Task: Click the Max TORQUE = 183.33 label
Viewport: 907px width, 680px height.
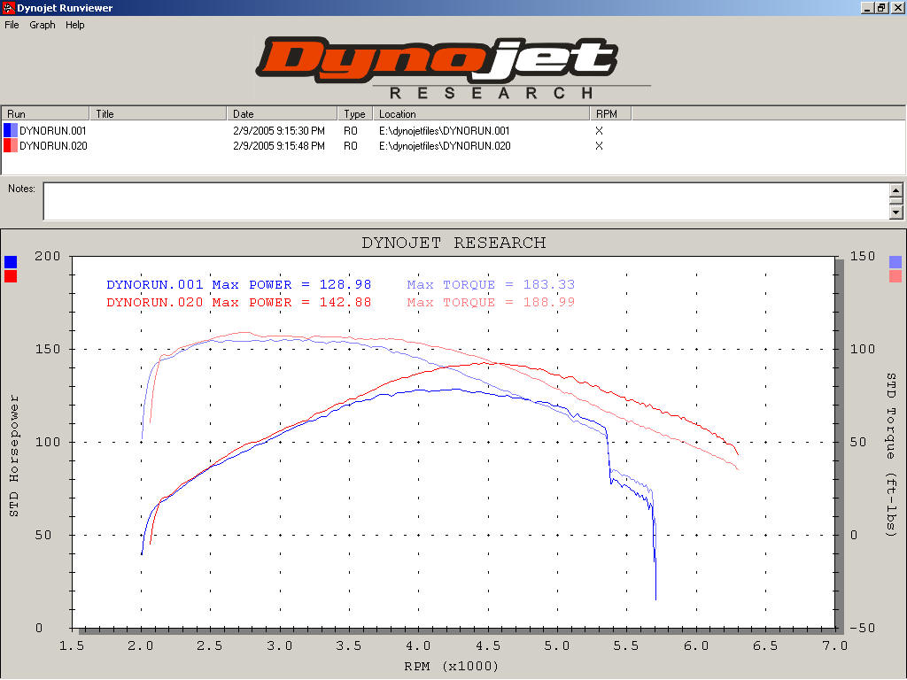Action: [x=491, y=284]
